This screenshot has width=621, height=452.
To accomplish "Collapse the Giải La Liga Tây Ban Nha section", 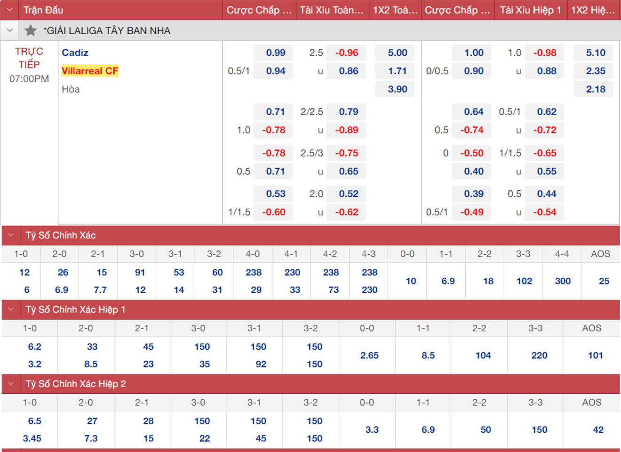I will 10,31.
